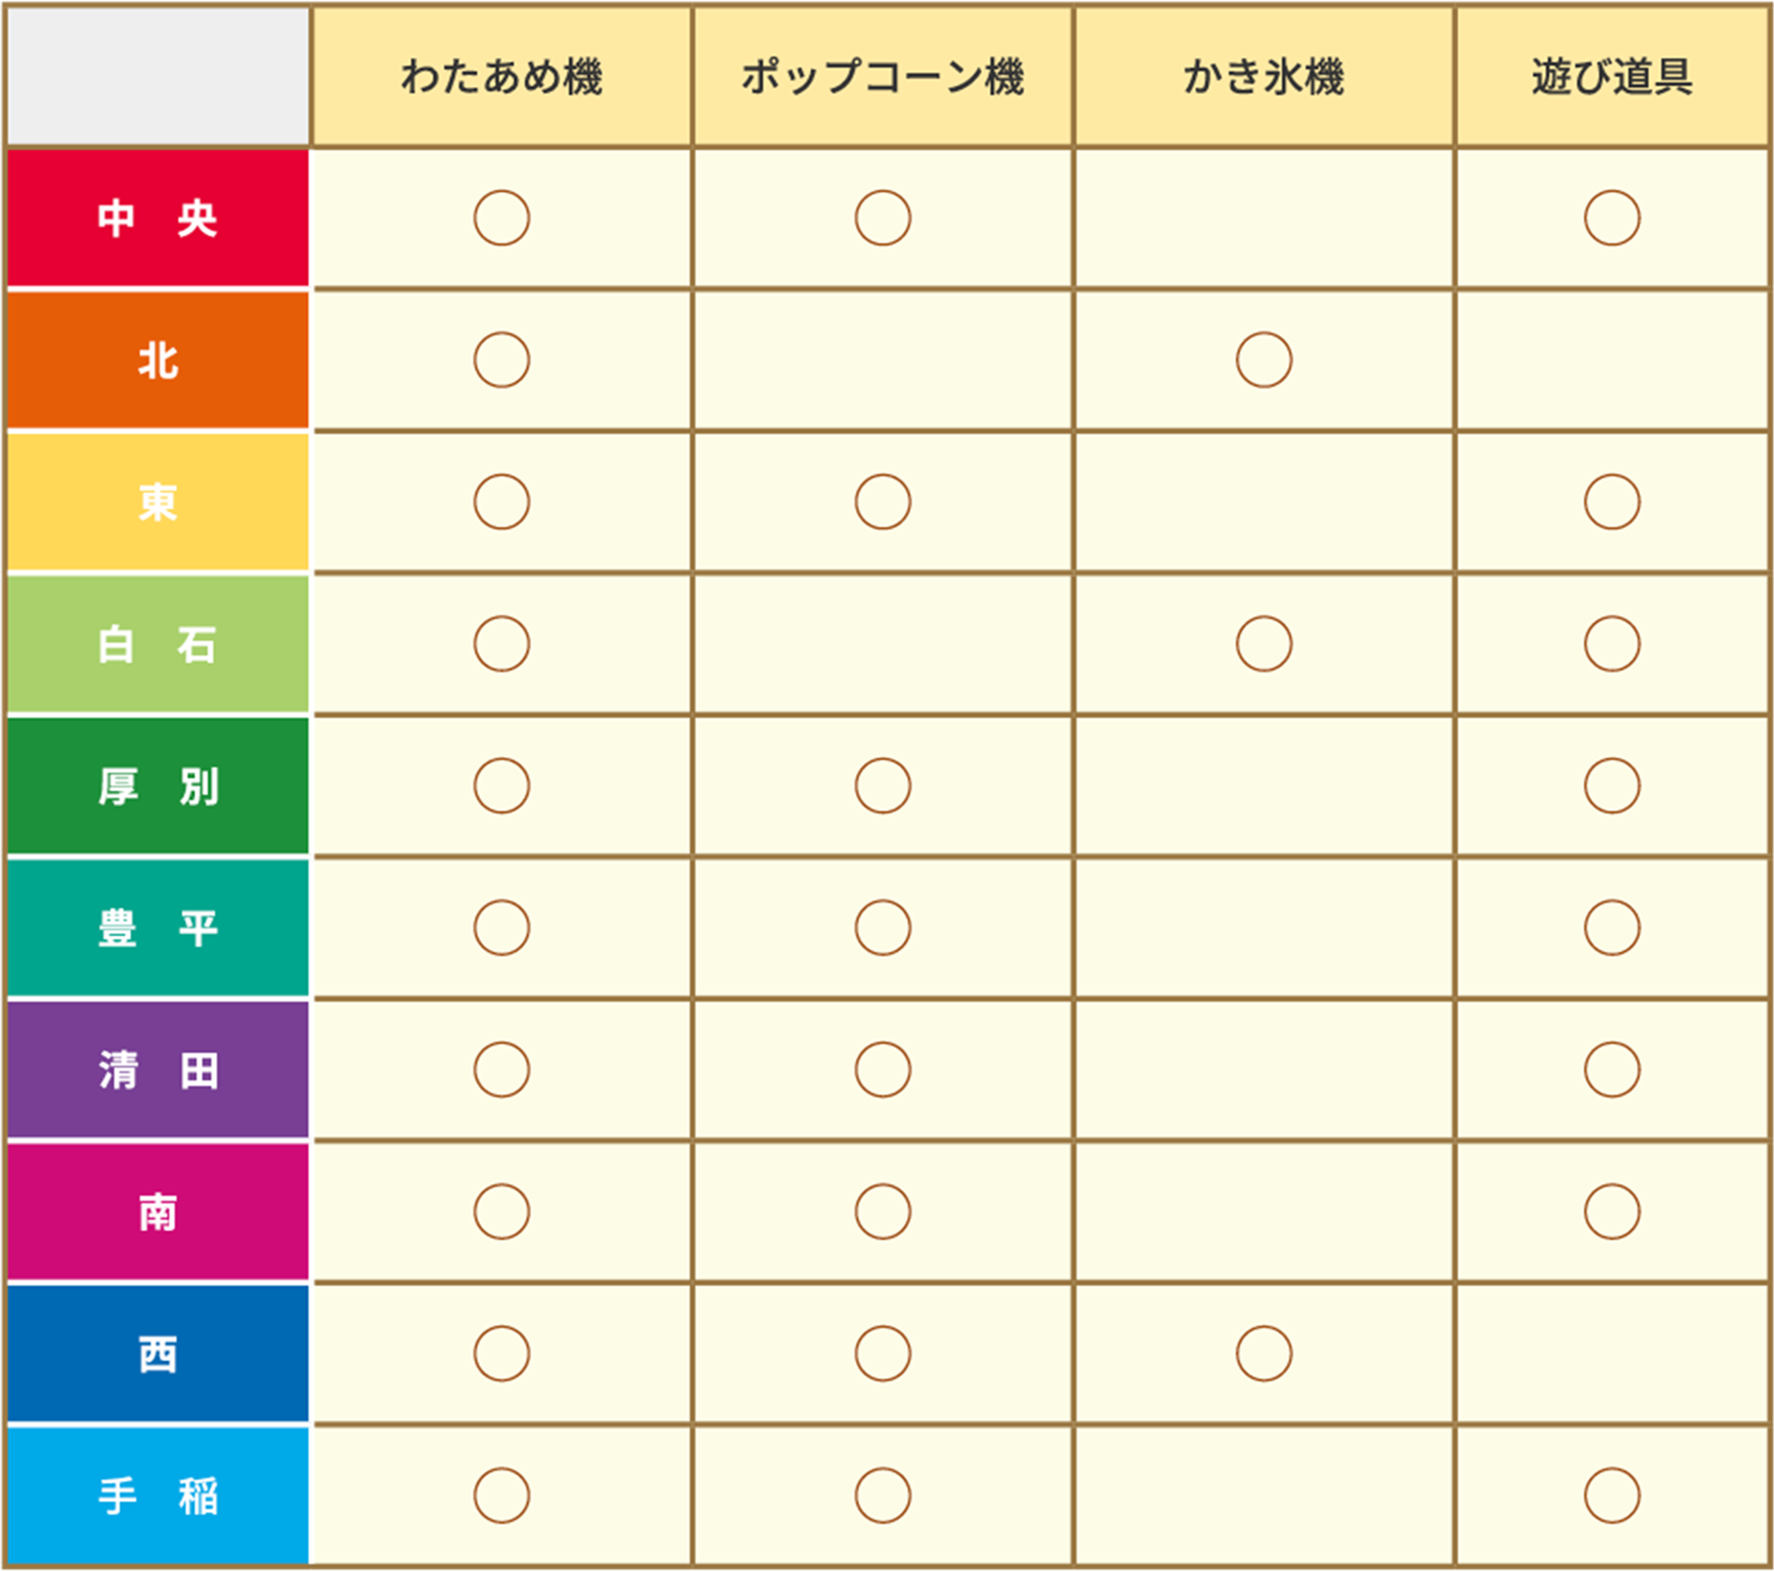
Task: Click the かき氷機 column header
Action: click(x=1263, y=77)
